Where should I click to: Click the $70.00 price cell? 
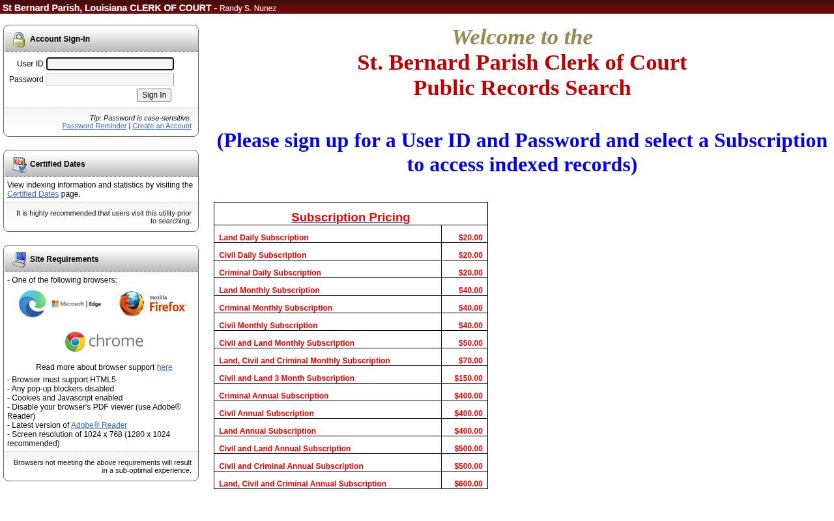pyautogui.click(x=465, y=357)
